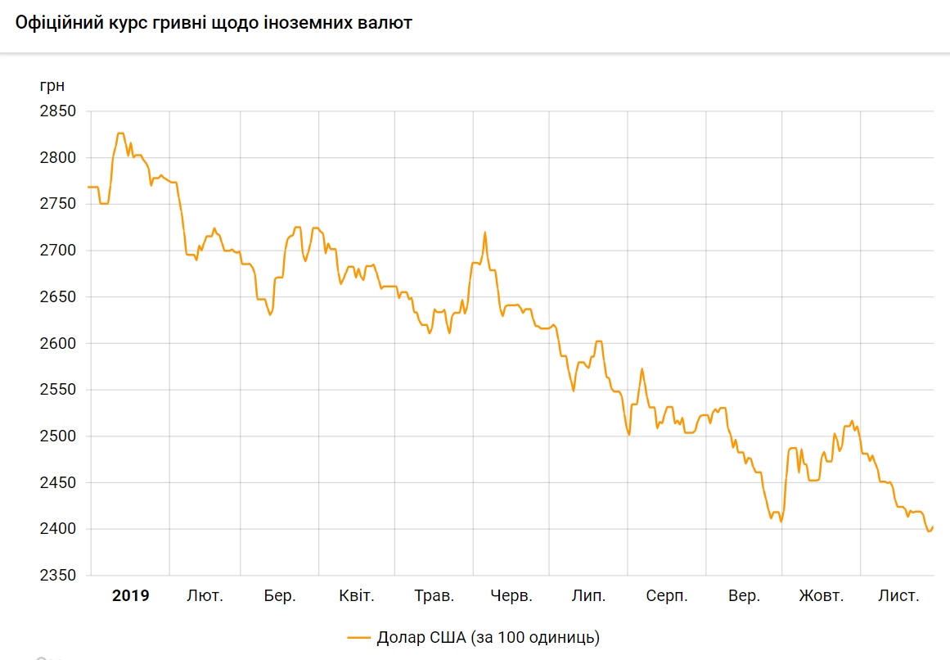Viewport: 950px width, 660px height.
Task: Select the 2019 label on the x-axis
Action: coord(131,596)
